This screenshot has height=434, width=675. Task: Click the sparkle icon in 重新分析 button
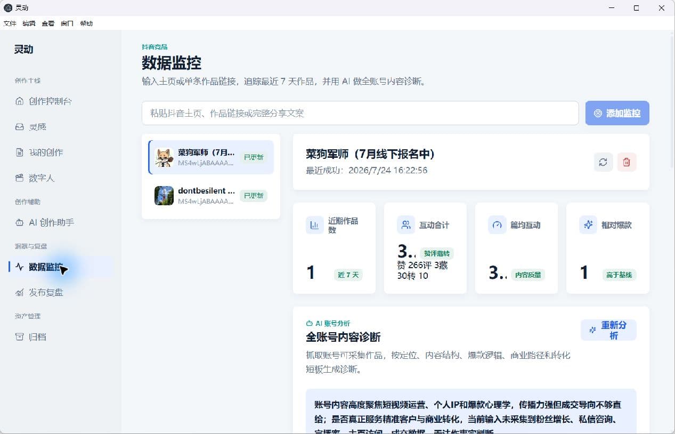pos(592,330)
